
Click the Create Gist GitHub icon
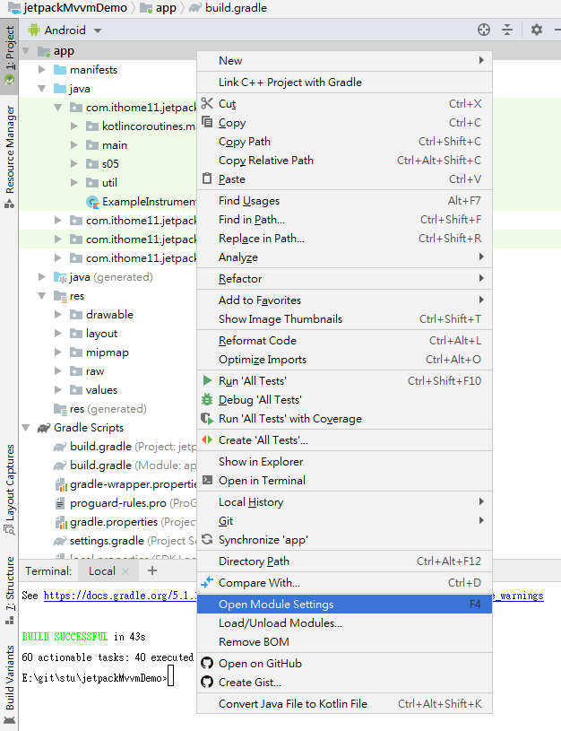point(207,682)
